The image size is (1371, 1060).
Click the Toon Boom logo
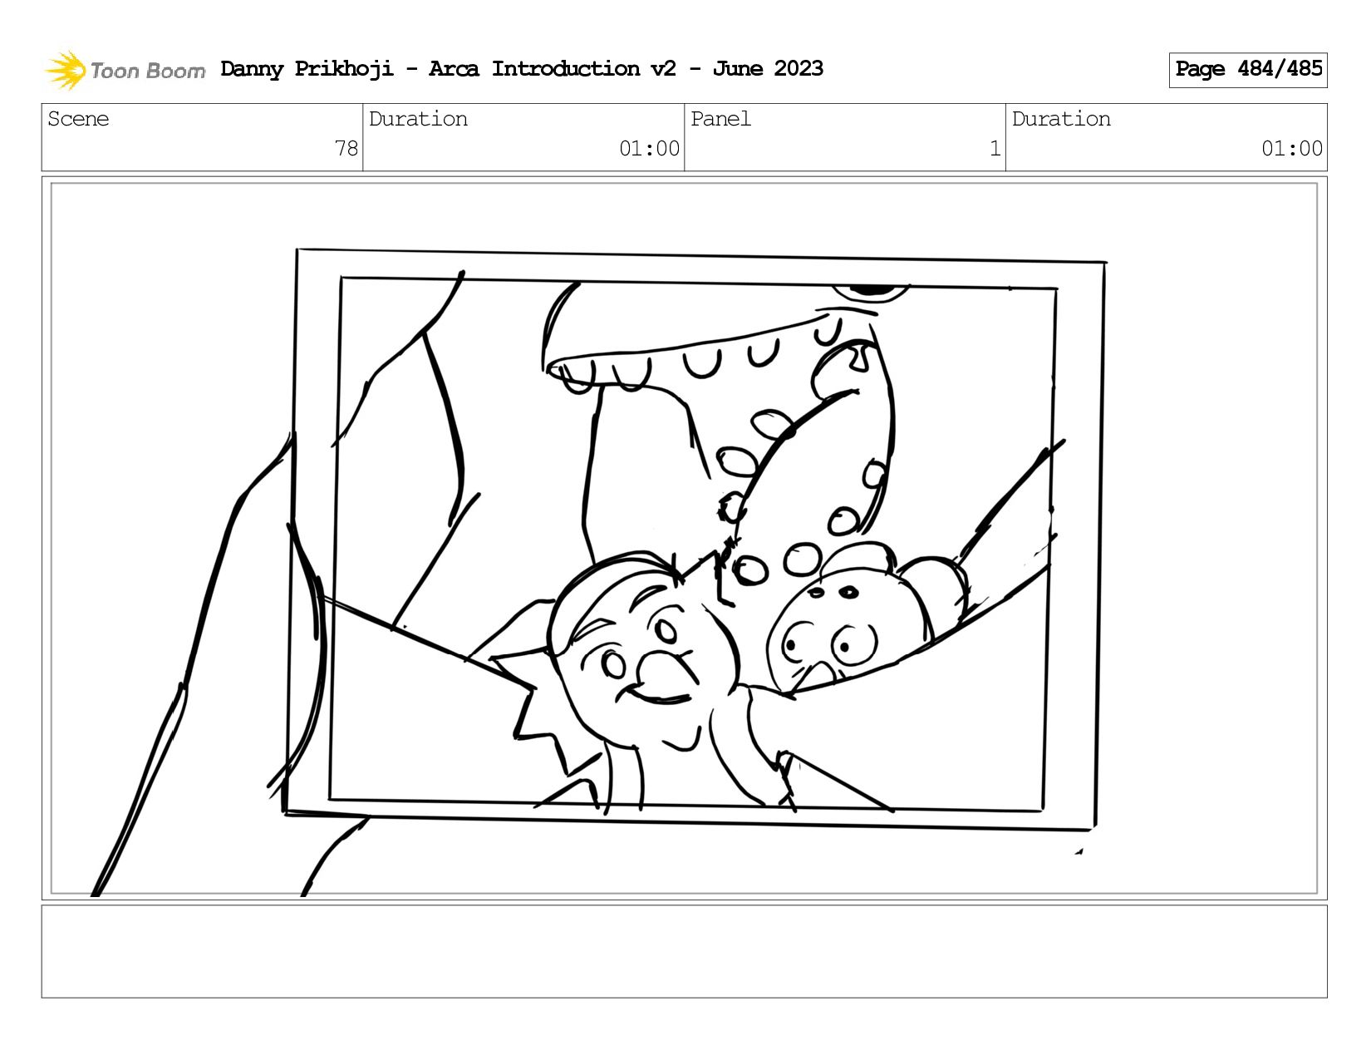point(125,70)
